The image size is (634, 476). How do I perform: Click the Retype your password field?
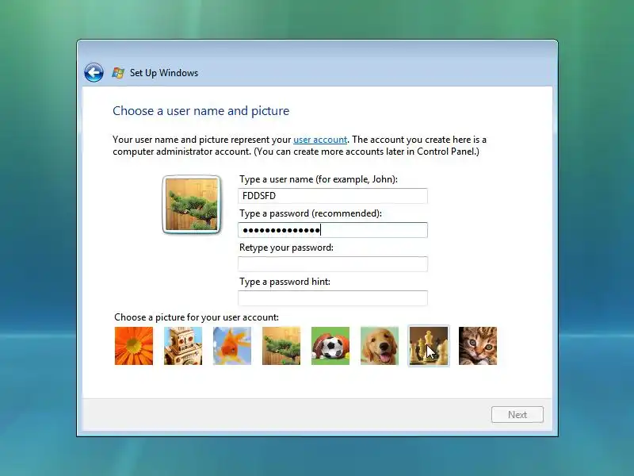click(x=333, y=264)
